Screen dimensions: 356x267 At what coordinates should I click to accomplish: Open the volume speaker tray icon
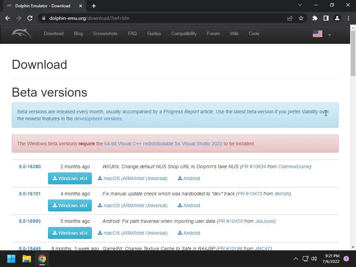pyautogui.click(x=314, y=259)
